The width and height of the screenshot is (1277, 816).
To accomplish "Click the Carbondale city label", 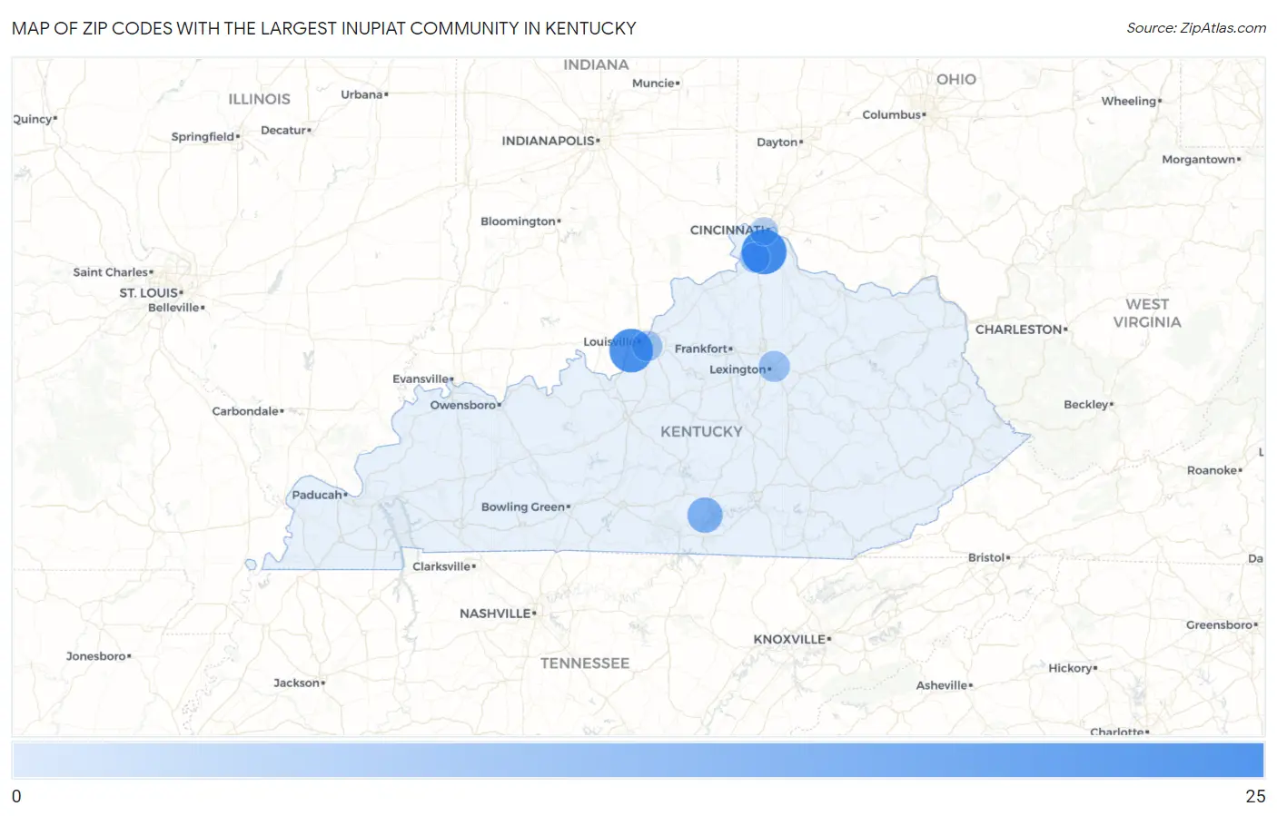I will [245, 411].
